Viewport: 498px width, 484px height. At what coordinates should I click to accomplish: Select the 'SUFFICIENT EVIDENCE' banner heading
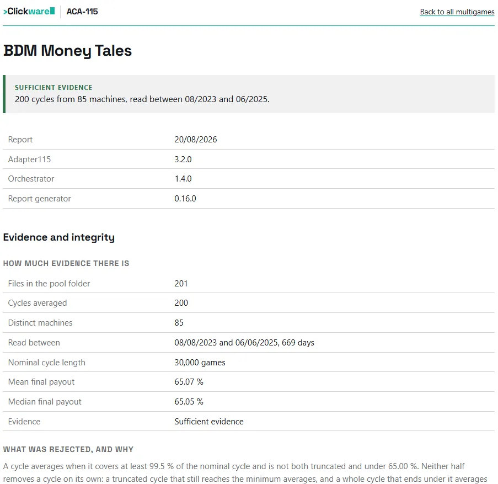[x=53, y=87]
